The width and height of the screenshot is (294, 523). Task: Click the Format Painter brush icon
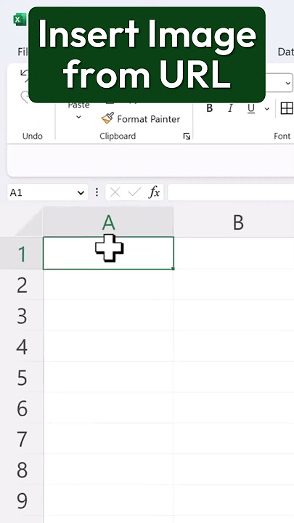coord(107,118)
